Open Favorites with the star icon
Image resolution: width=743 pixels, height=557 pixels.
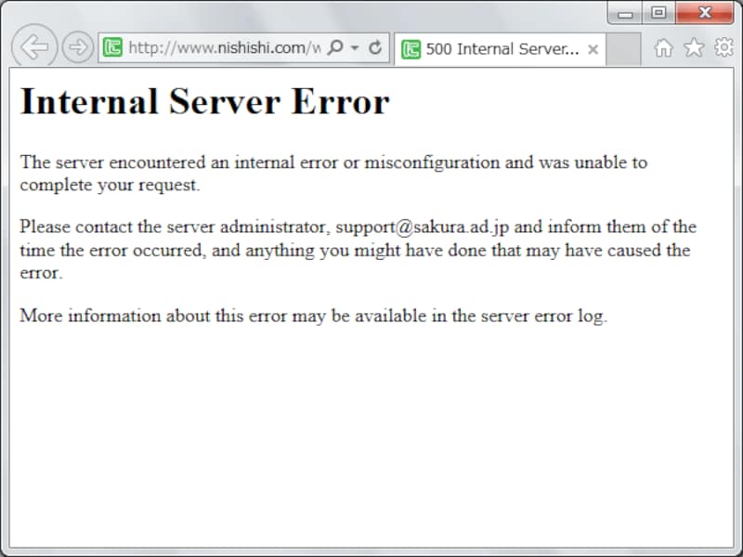click(x=694, y=47)
